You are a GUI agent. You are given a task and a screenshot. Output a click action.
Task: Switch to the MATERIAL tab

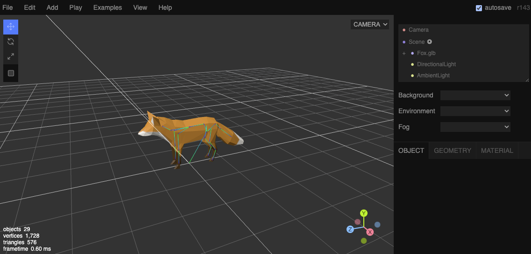(497, 151)
